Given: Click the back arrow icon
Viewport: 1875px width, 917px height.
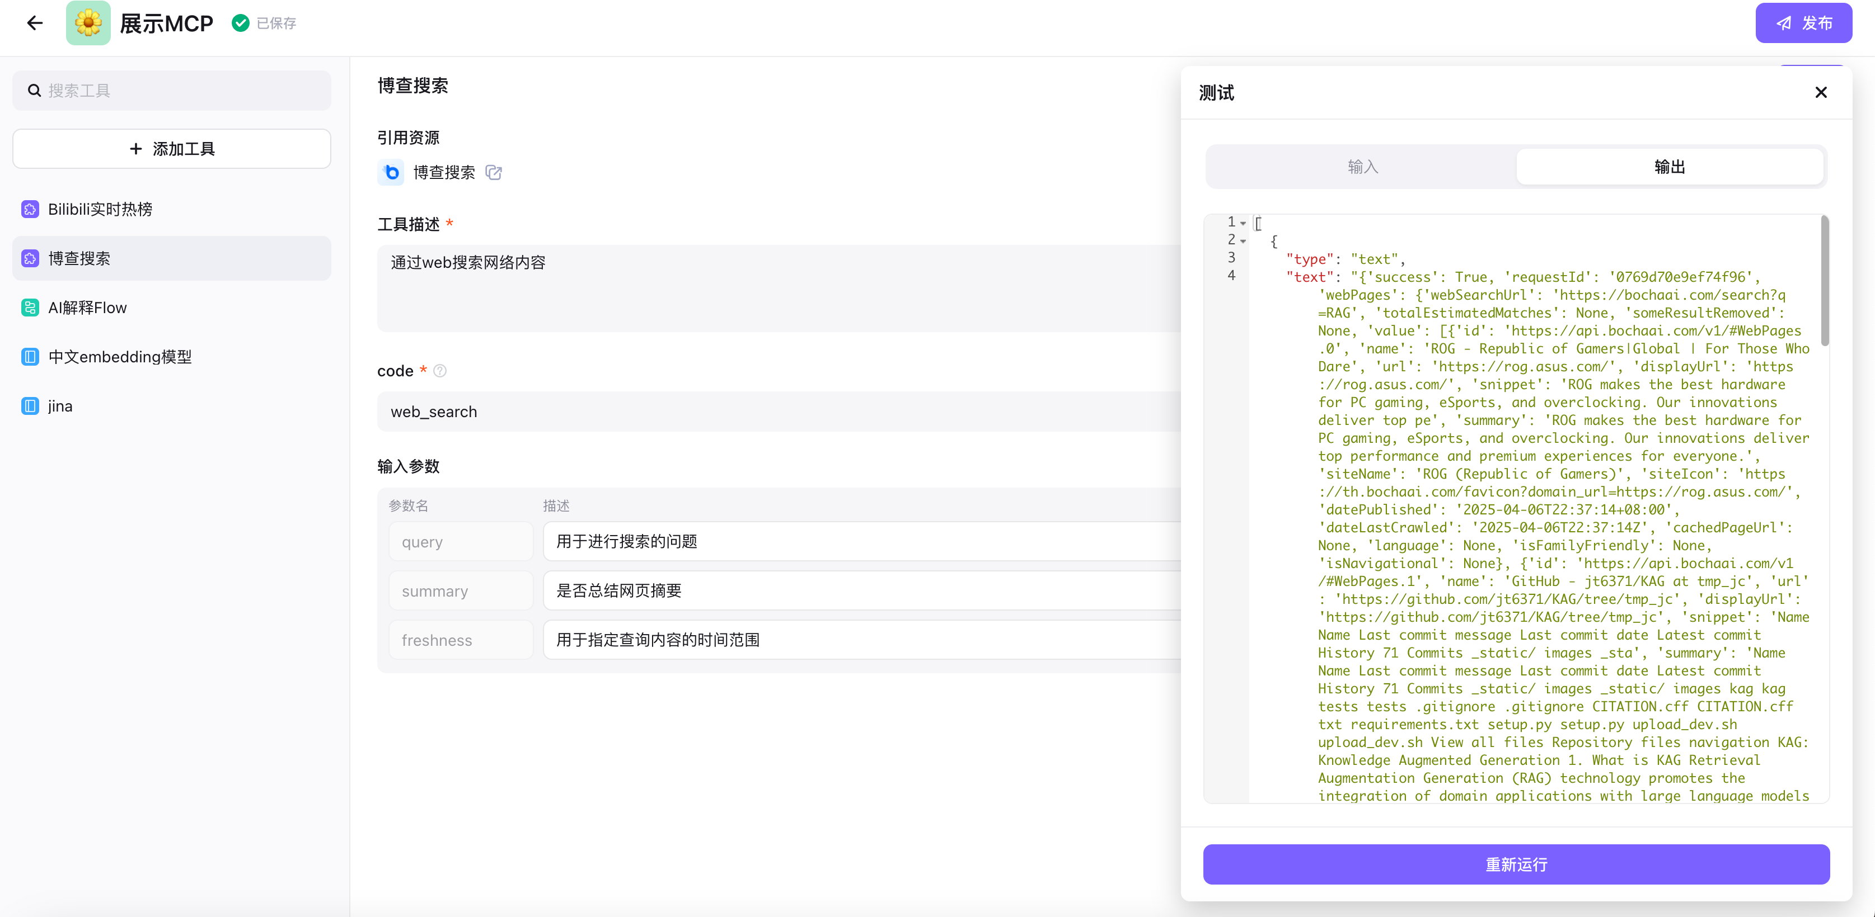Looking at the screenshot, I should click(34, 23).
